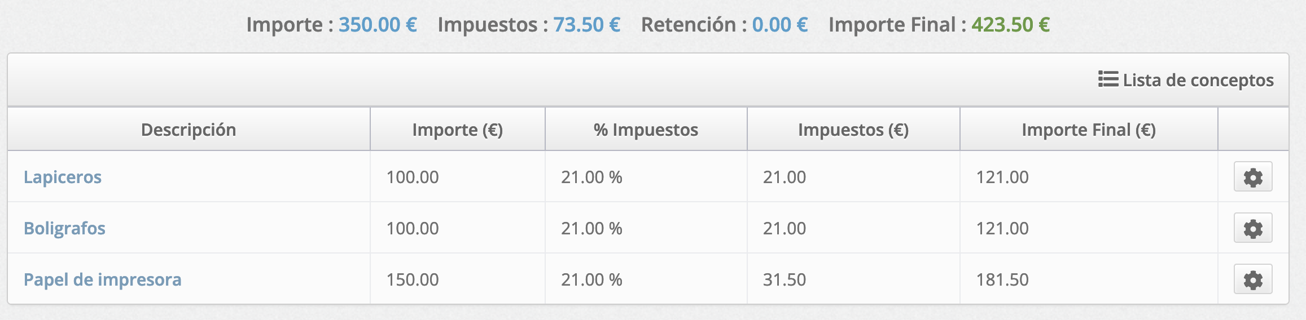1306x320 pixels.
Task: Select the 350.00 € Importe total
Action: coord(378,25)
